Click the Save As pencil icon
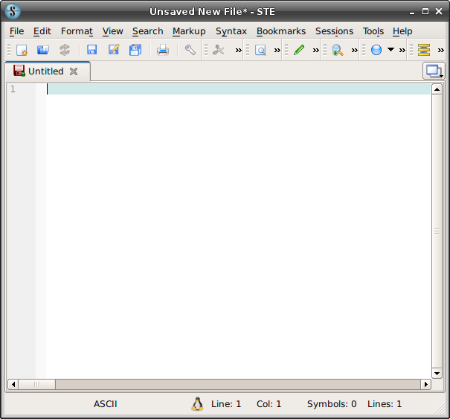This screenshot has width=450, height=419. (114, 50)
